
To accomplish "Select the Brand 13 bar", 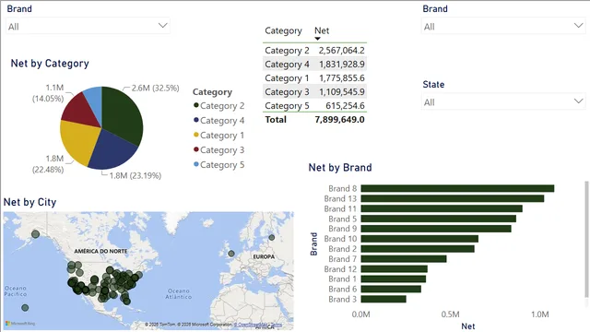I will tap(453, 198).
